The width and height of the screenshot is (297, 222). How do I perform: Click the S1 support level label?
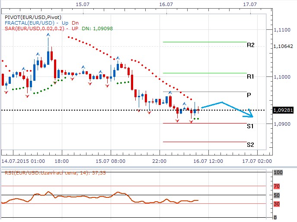(250, 126)
